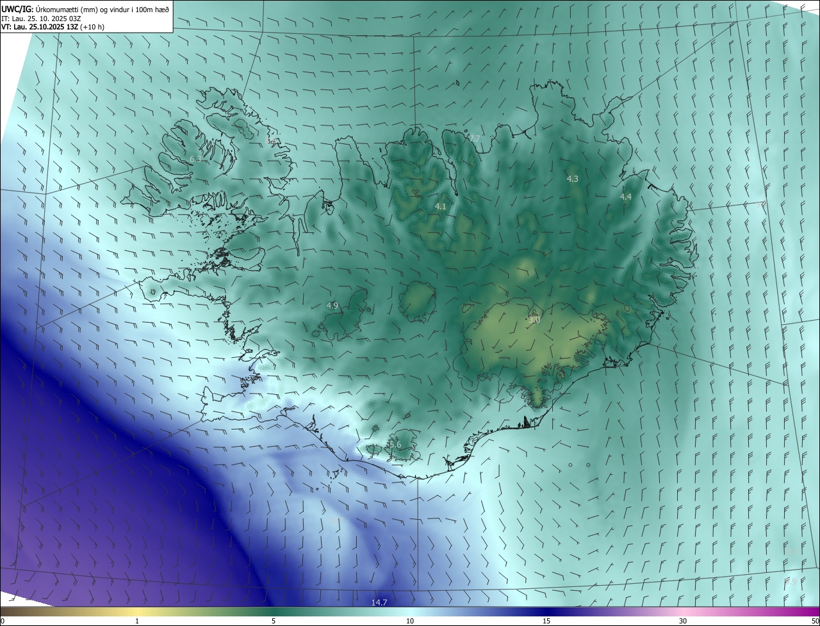Click the 4.1 precipitation value label
Viewport: 820px width, 626px height.
click(441, 206)
